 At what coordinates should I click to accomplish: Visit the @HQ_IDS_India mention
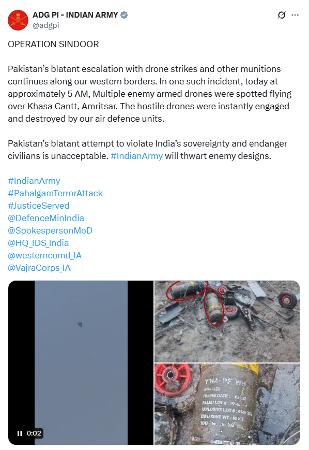(38, 243)
